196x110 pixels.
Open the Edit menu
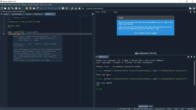click(x=5, y=5)
